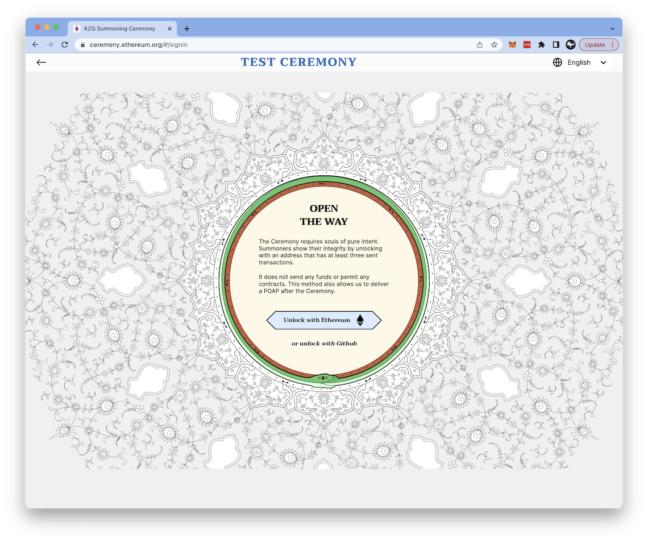This screenshot has width=648, height=542.
Task: Open the tab search chevron
Action: (x=612, y=28)
